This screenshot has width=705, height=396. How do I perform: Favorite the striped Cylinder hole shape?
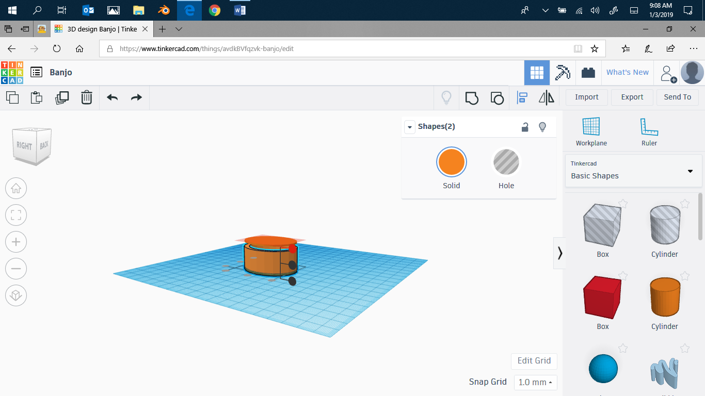click(x=685, y=204)
